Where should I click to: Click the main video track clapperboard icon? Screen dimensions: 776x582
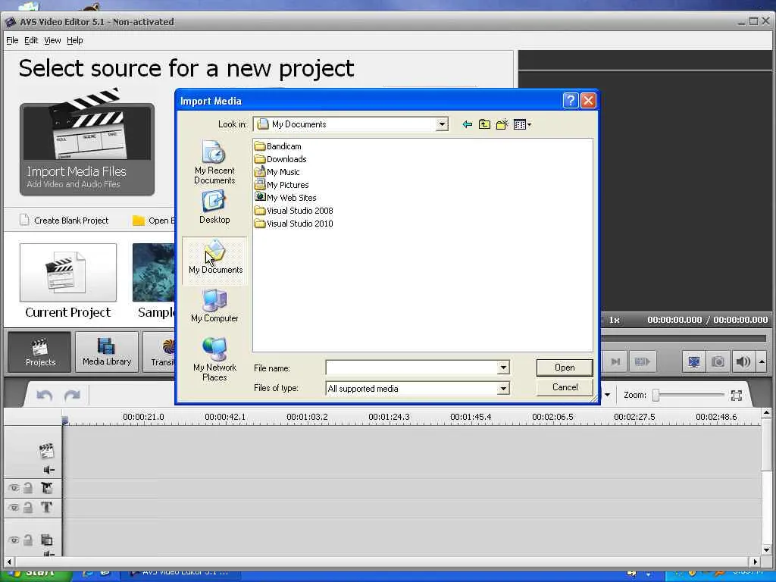coord(46,450)
